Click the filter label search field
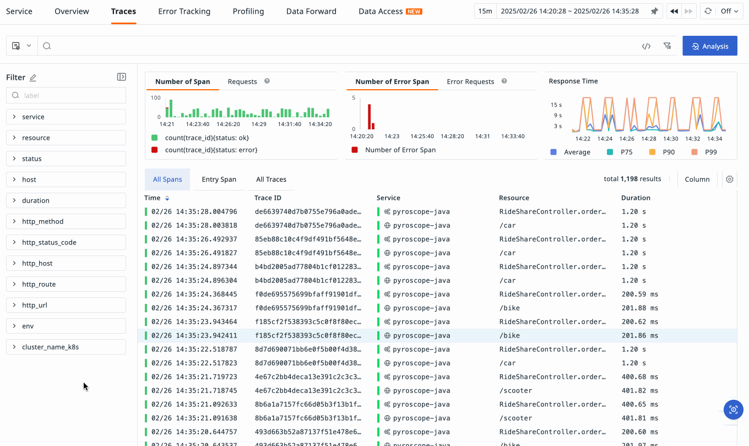This screenshot has height=446, width=749. point(66,95)
